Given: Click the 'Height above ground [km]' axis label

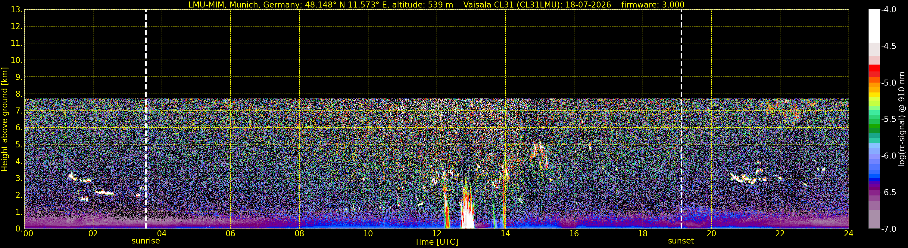Looking at the screenshot, I should tap(5, 119).
